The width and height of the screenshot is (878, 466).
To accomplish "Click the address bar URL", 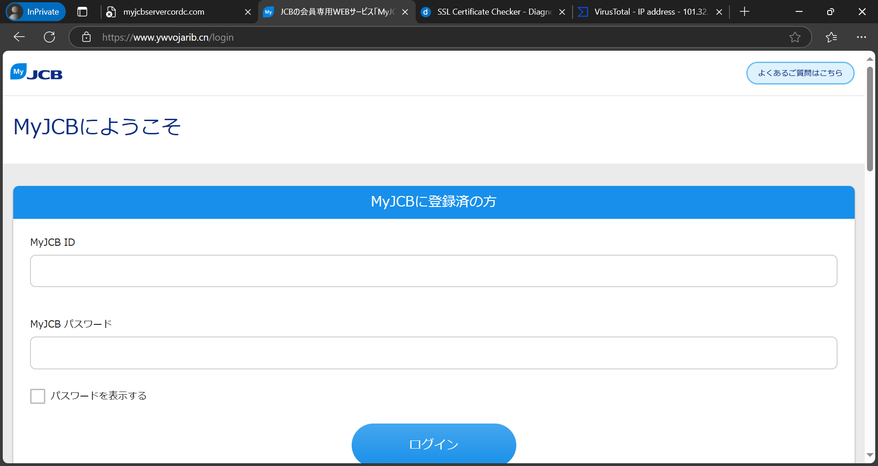I will click(168, 37).
